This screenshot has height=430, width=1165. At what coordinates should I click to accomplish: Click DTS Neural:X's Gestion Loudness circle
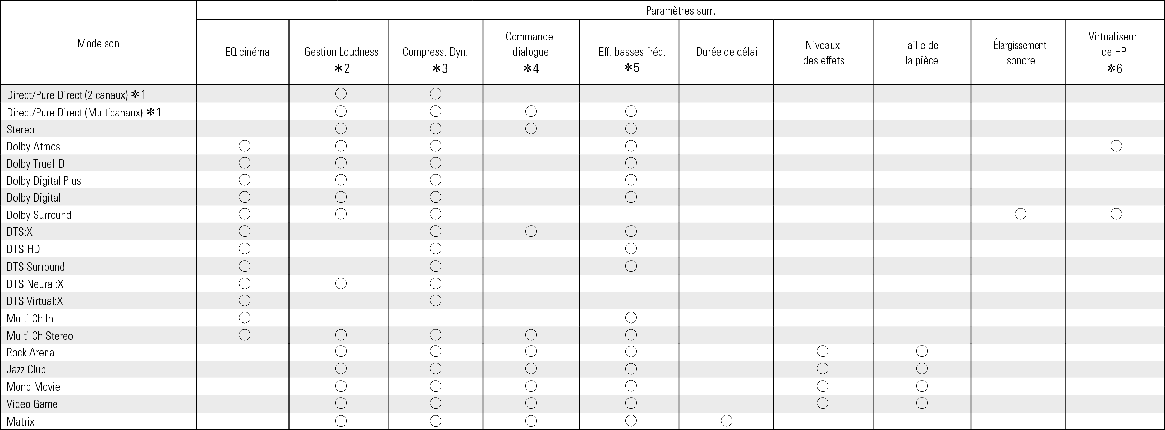[341, 283]
